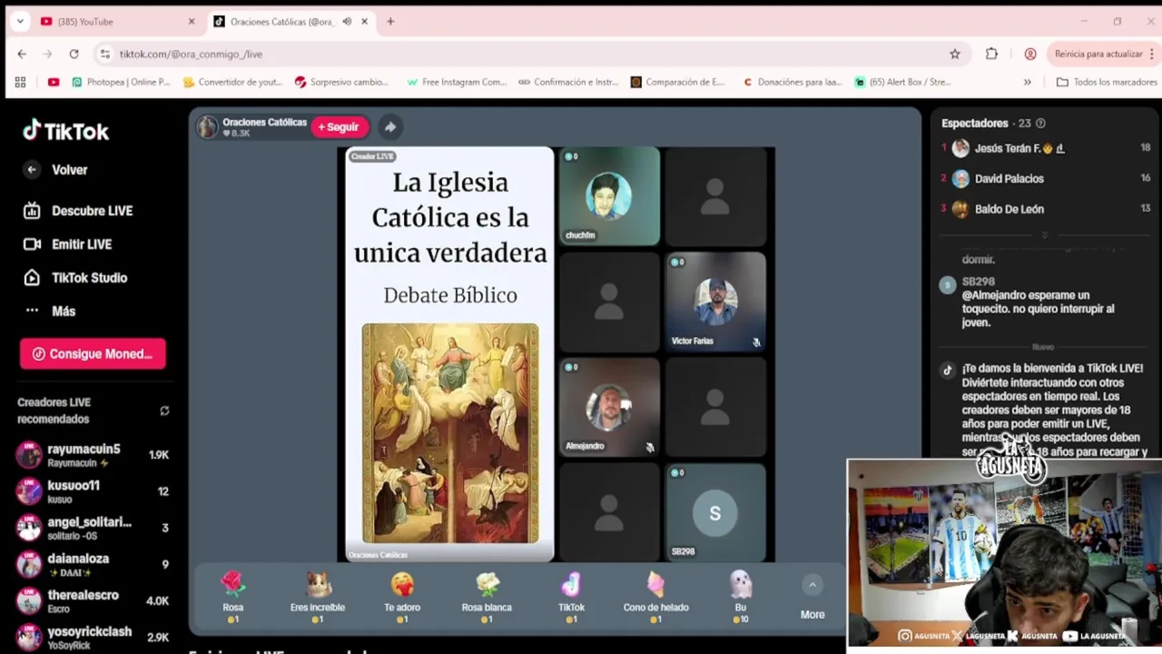
Task: Select Victor Farias guest tile
Action: [715, 302]
